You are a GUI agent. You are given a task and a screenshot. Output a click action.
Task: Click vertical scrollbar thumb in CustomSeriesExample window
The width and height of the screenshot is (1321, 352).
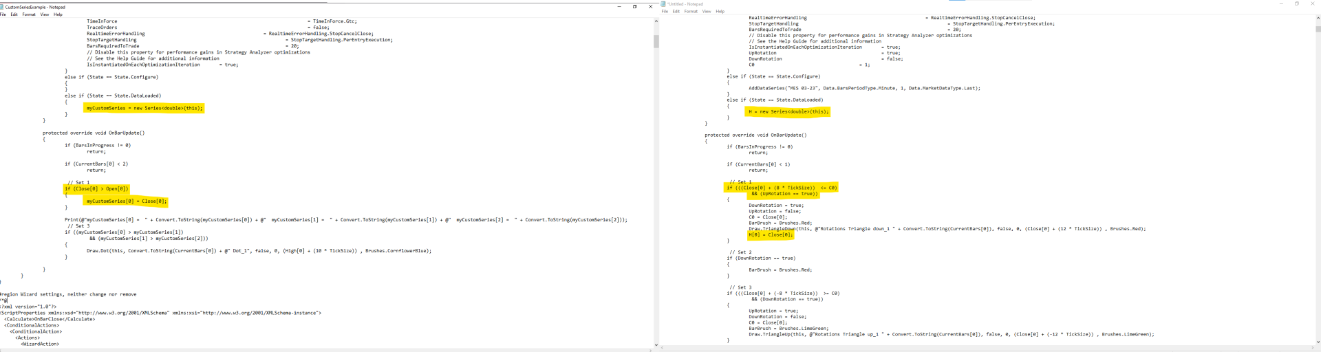click(656, 41)
